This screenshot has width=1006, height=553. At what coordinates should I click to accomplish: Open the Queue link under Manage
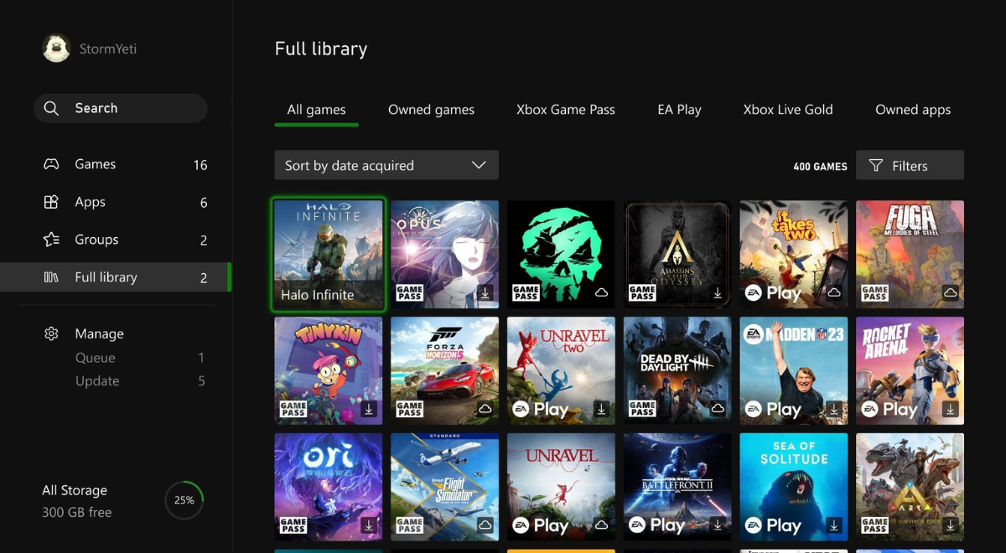click(96, 358)
